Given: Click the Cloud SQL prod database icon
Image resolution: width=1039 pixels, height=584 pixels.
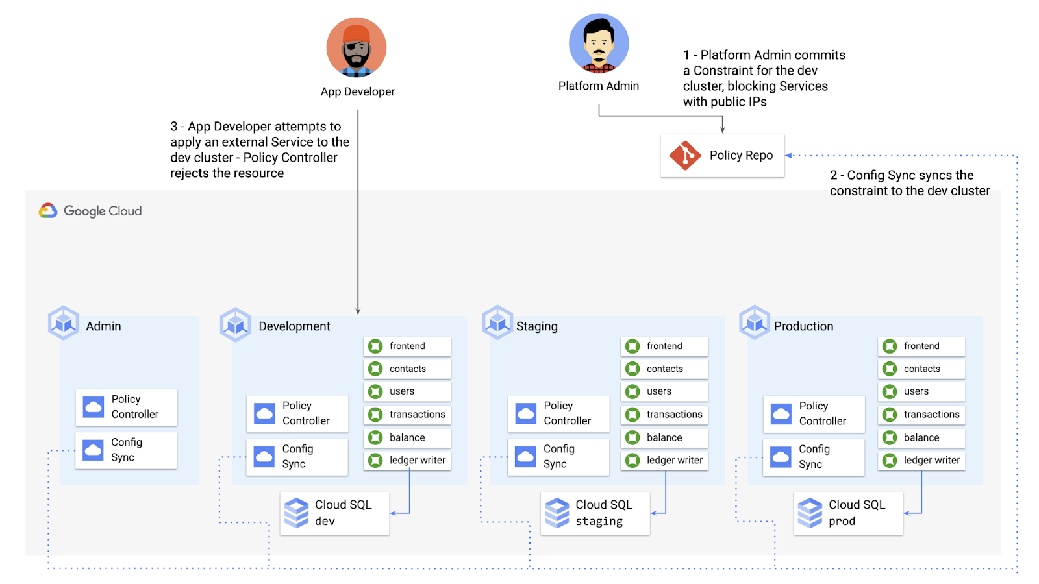Looking at the screenshot, I should (x=810, y=513).
